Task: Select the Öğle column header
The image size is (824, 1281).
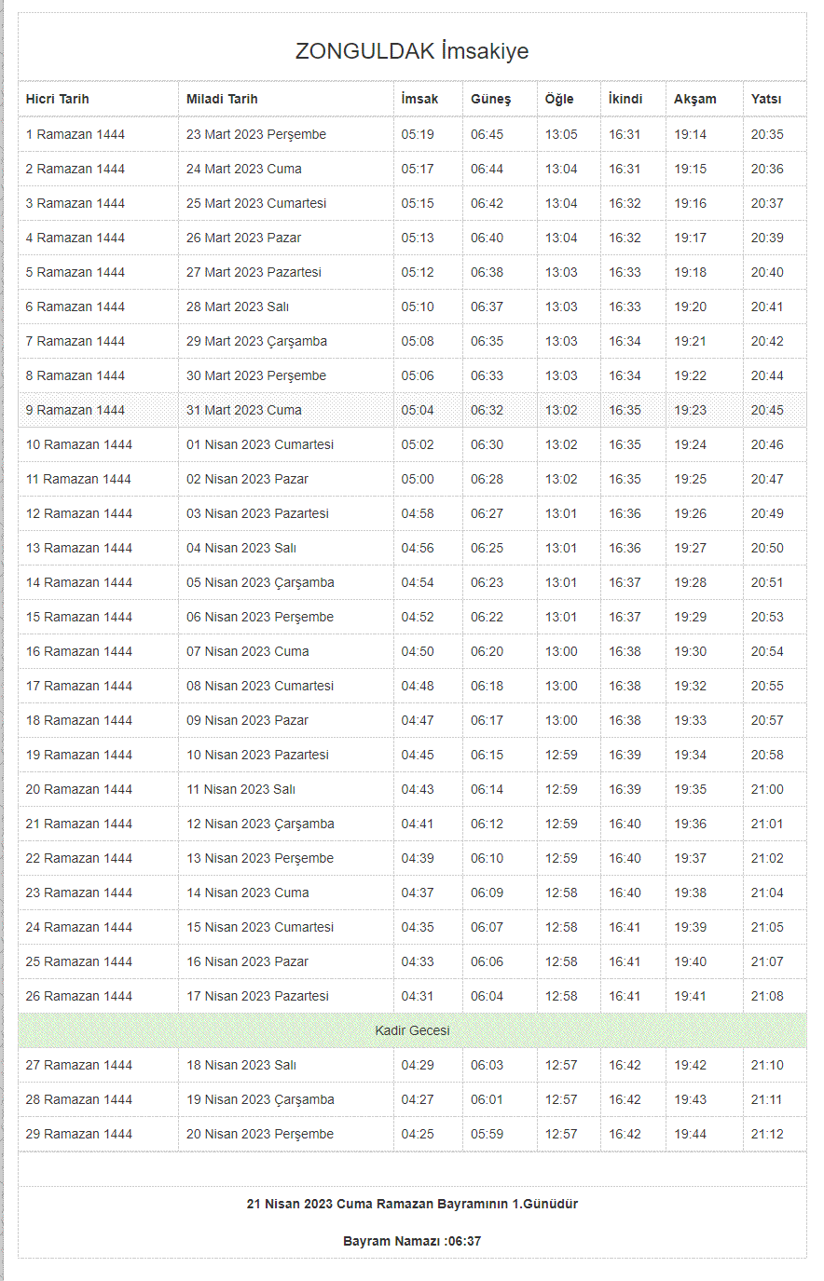Action: [x=559, y=99]
